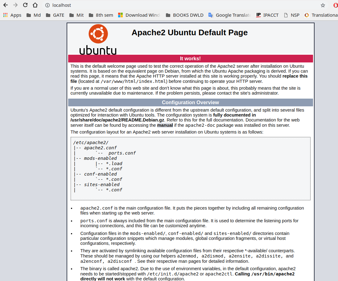The width and height of the screenshot is (338, 281).
Task: View site information icon beside localhost
Action: click(x=47, y=5)
